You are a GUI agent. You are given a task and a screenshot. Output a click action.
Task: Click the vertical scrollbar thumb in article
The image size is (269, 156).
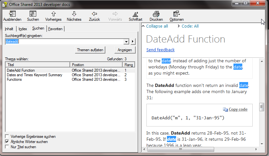262,107
